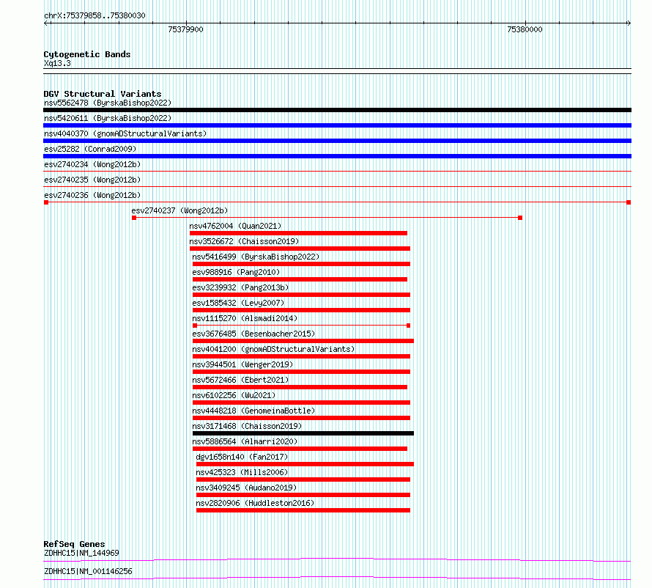This screenshot has width=652, height=588.
Task: Click the esv1585432 (Levy2007) label
Action: [x=238, y=303]
